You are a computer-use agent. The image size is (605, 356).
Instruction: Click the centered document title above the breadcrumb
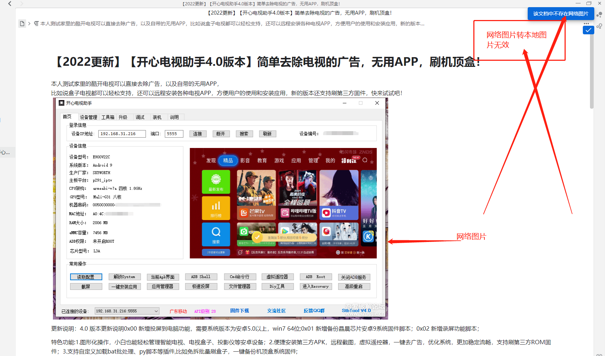coord(300,13)
